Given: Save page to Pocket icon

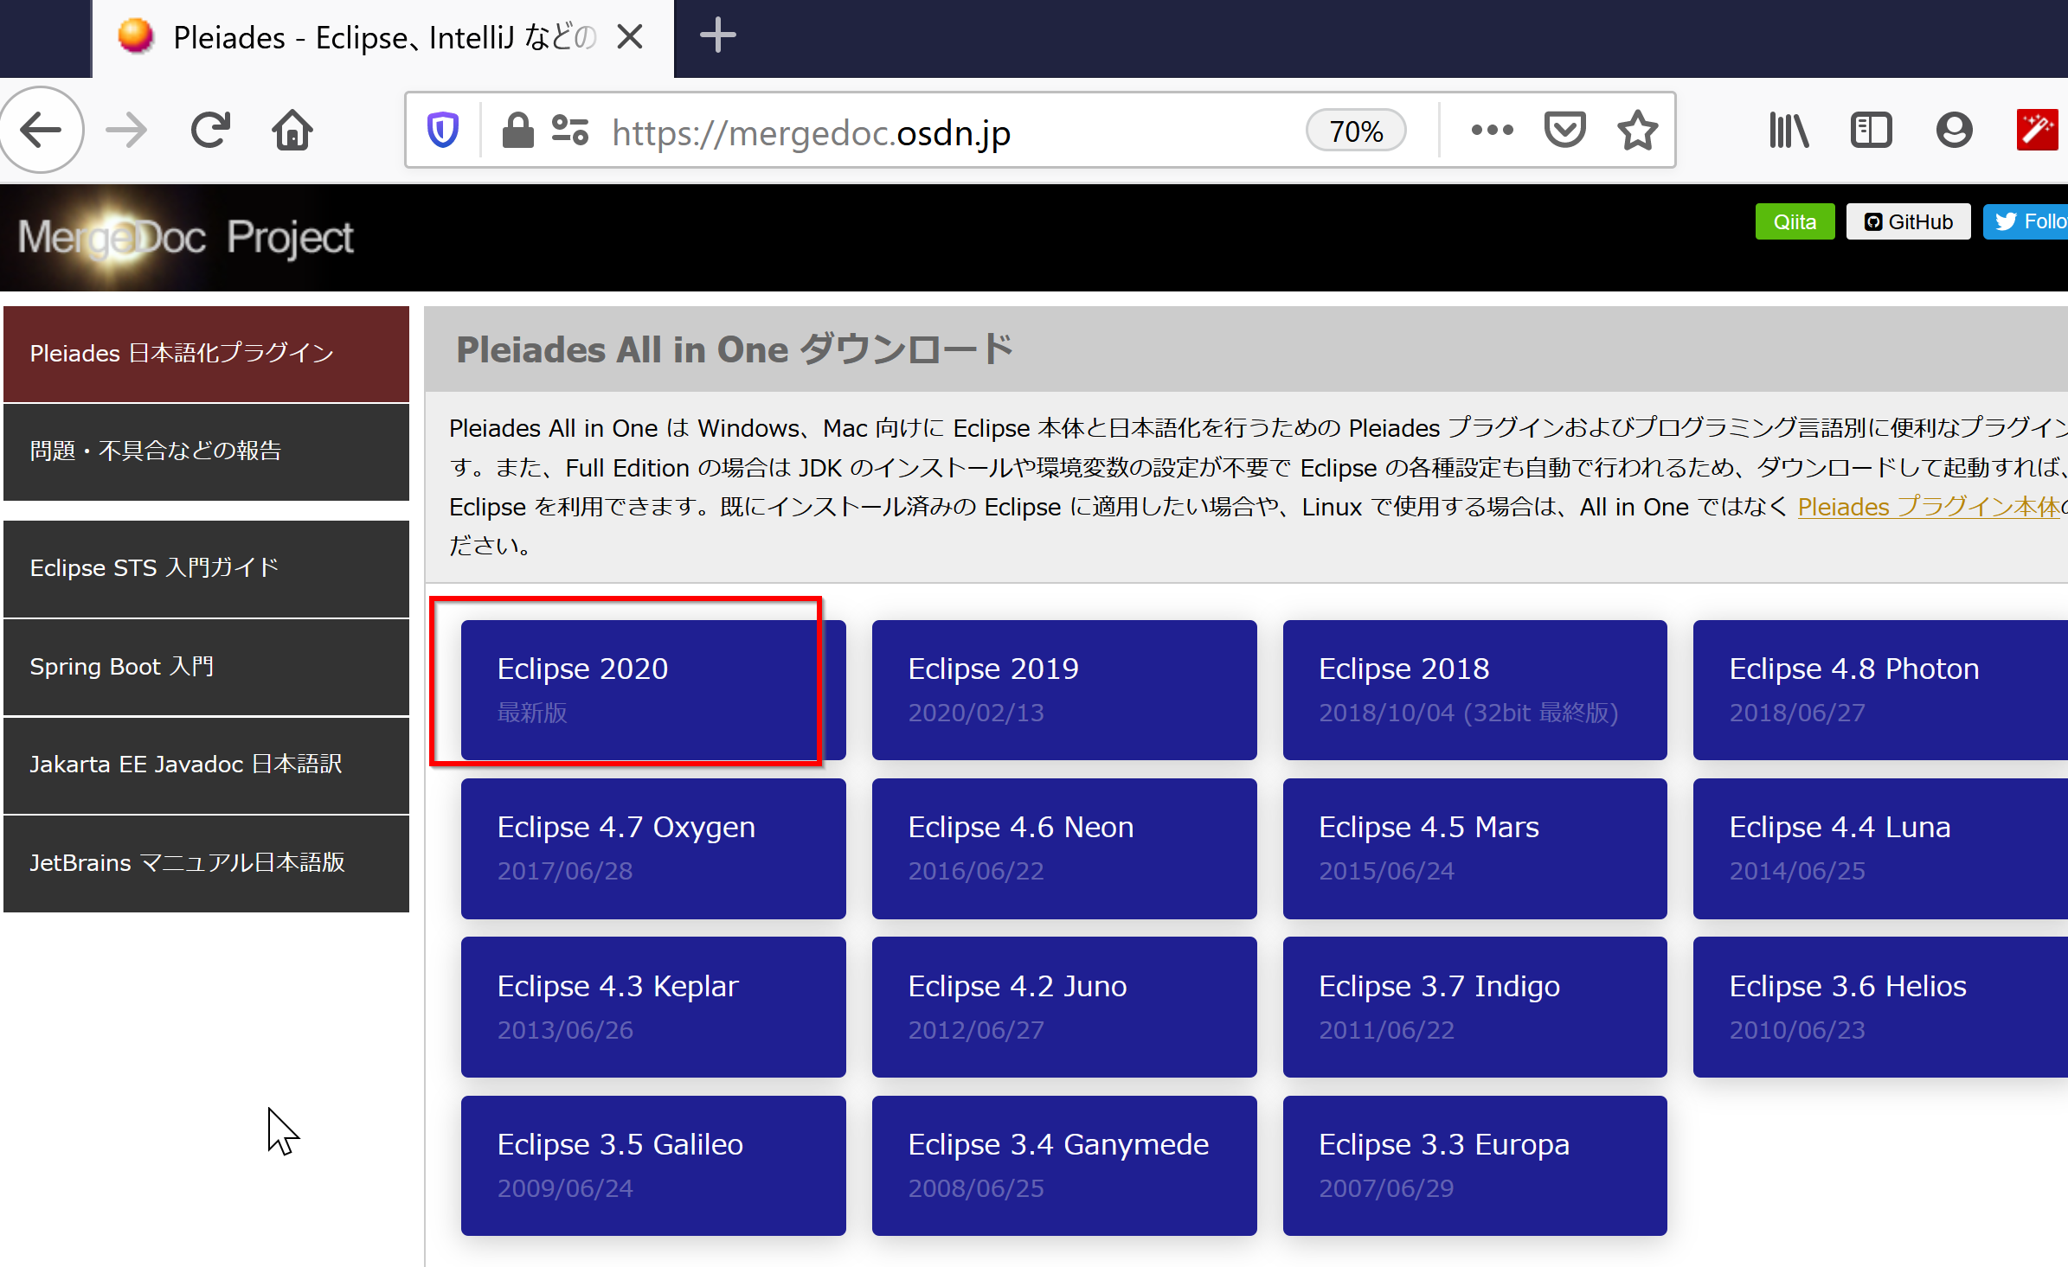Looking at the screenshot, I should point(1564,131).
